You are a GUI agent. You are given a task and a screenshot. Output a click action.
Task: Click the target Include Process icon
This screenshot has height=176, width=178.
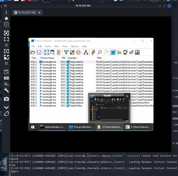[78, 52]
